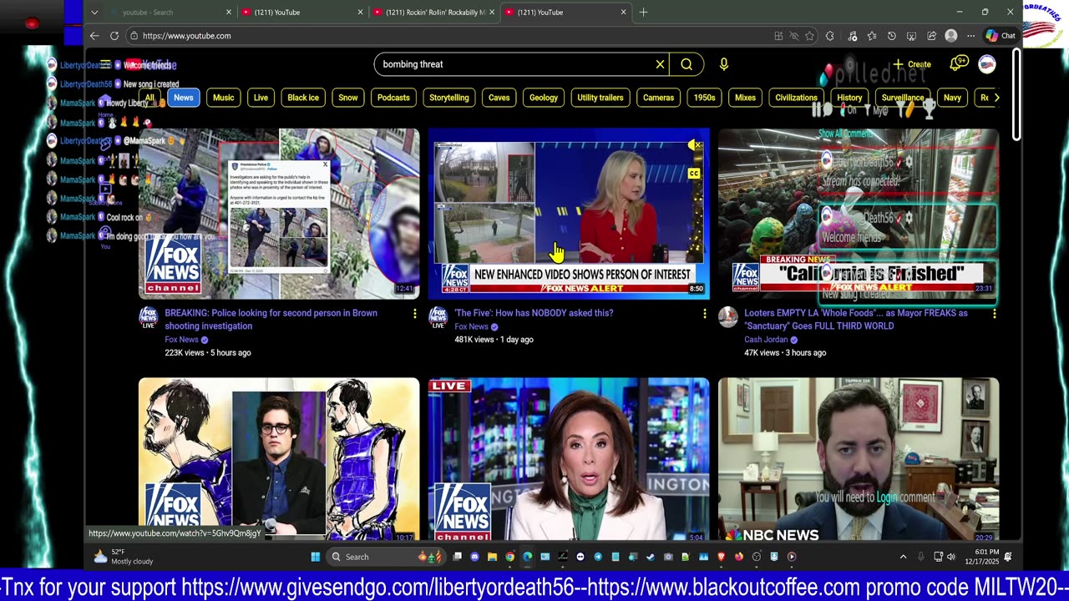This screenshot has width=1069, height=601.
Task: Open NBC News video thumbnail
Action: 859,459
